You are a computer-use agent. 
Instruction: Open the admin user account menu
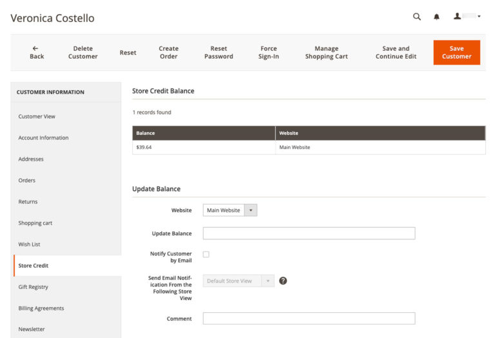(467, 17)
